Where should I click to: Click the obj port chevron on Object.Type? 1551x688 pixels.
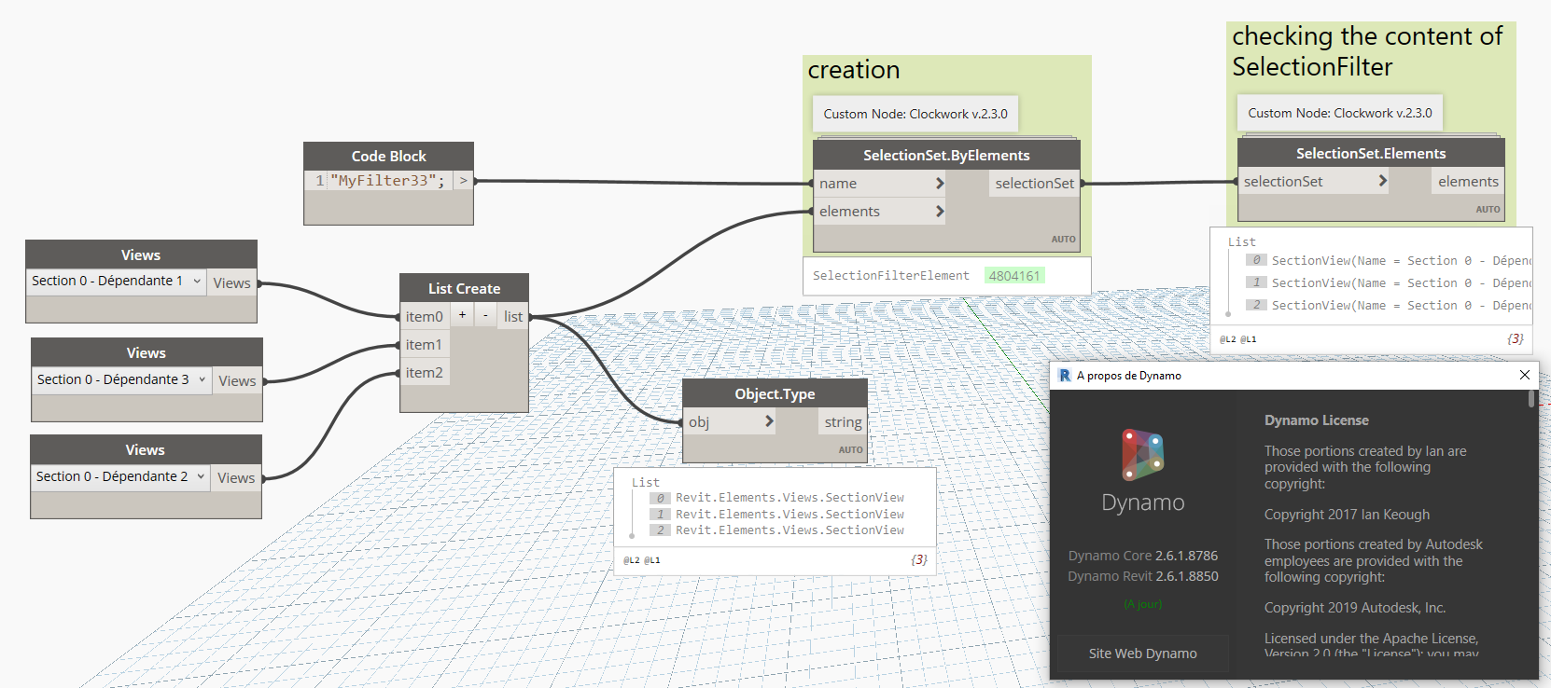[x=769, y=421]
